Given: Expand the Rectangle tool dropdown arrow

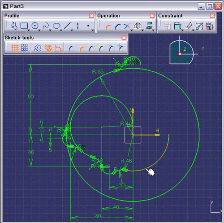Looking at the screenshot, I should (29, 31).
